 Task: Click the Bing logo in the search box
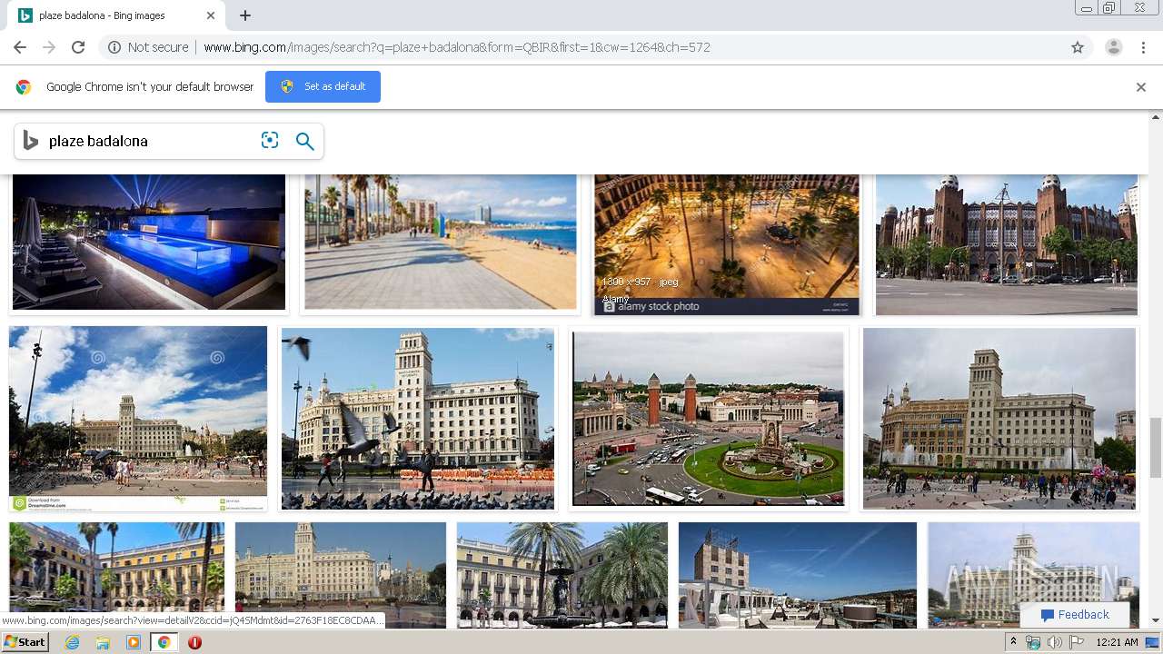31,141
